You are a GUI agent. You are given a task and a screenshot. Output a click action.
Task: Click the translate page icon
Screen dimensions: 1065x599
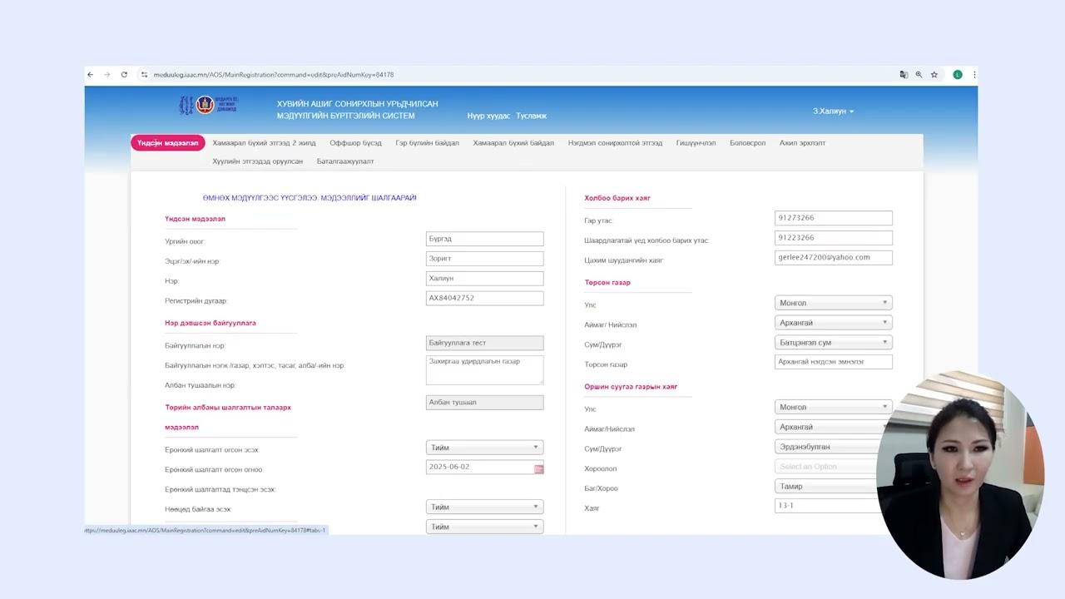(904, 75)
